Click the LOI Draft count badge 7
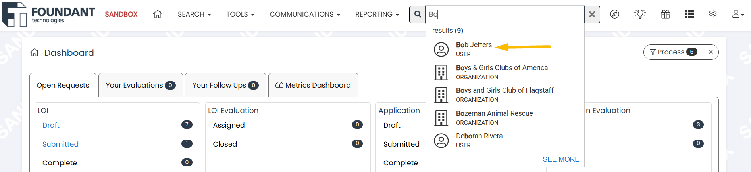The width and height of the screenshot is (751, 172). 187,125
